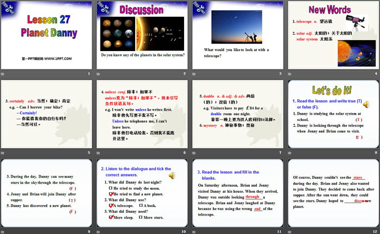Click unchecked box 'More stars'
Image resolution: width=380 pixels, height=234 pixels.
coord(141,217)
